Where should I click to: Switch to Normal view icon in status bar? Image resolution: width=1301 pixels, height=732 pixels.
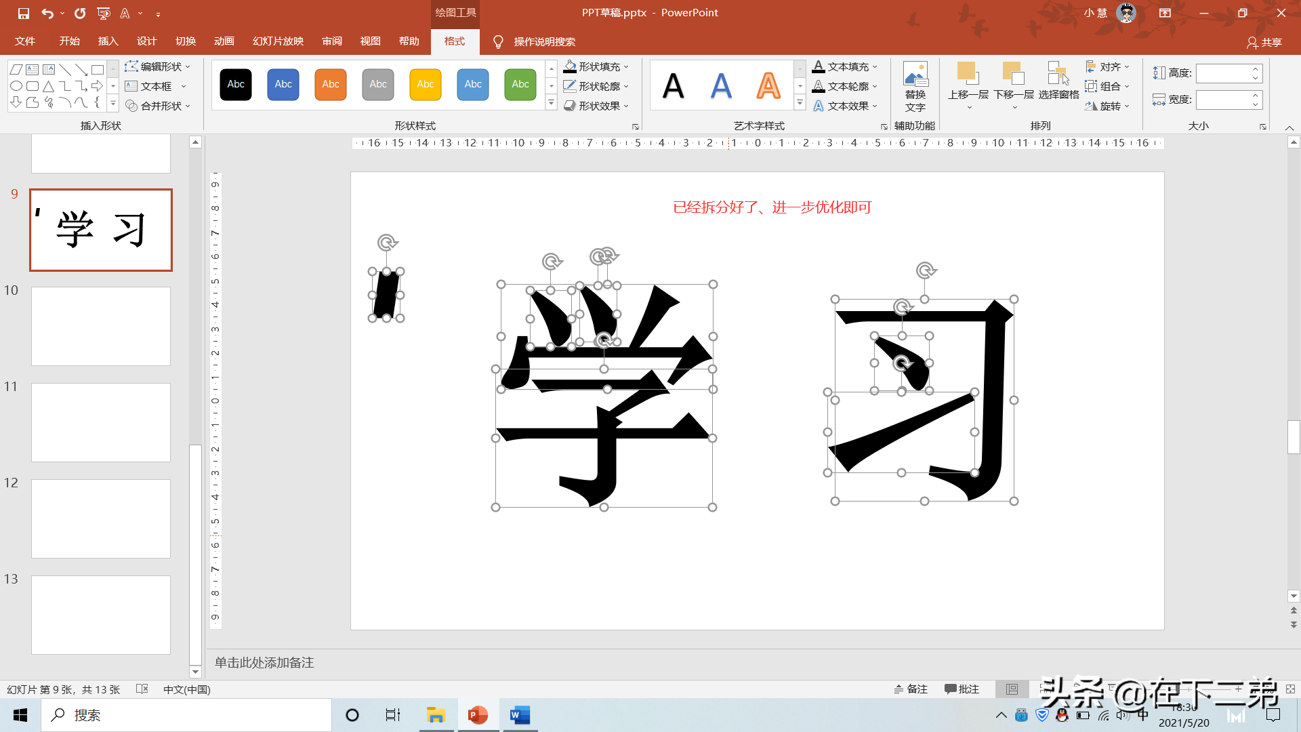point(1012,689)
